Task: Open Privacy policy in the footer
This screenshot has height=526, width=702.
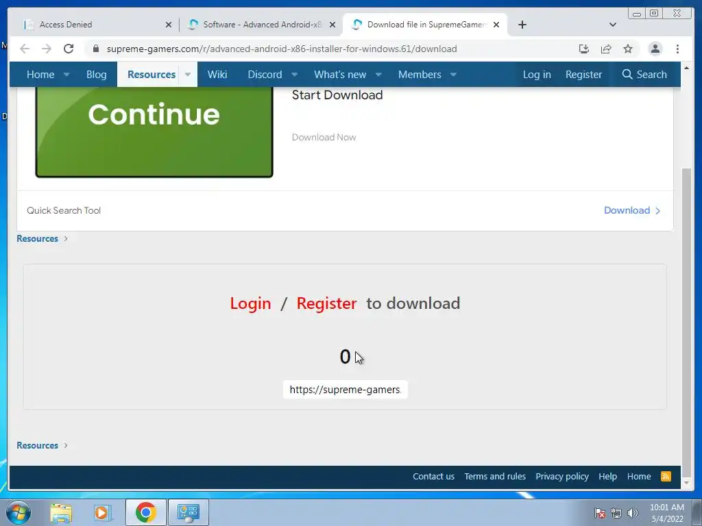Action: (x=562, y=477)
